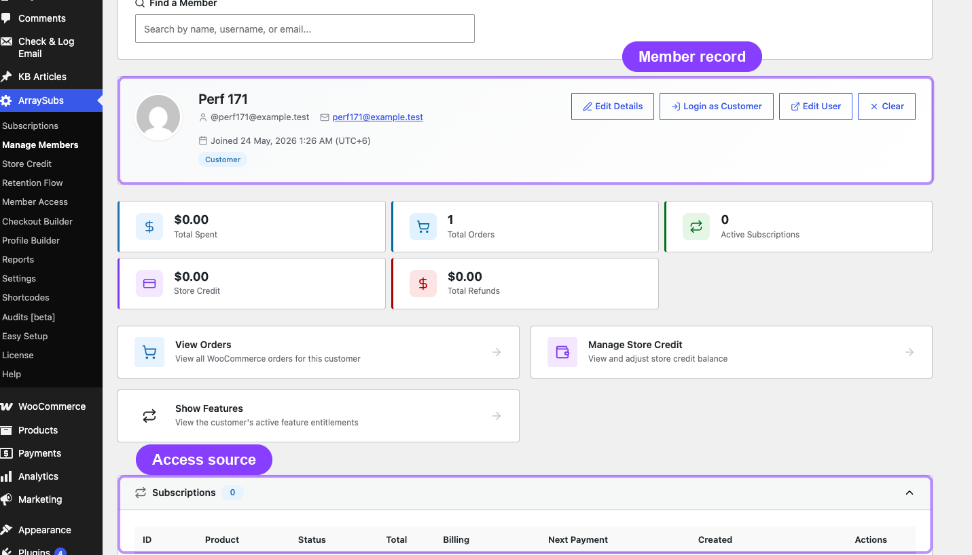Click the Appearance paintbrush icon
The image size is (972, 555).
coord(6,530)
